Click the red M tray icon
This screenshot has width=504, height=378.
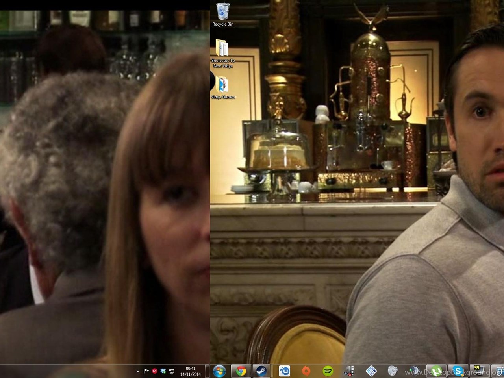155,371
